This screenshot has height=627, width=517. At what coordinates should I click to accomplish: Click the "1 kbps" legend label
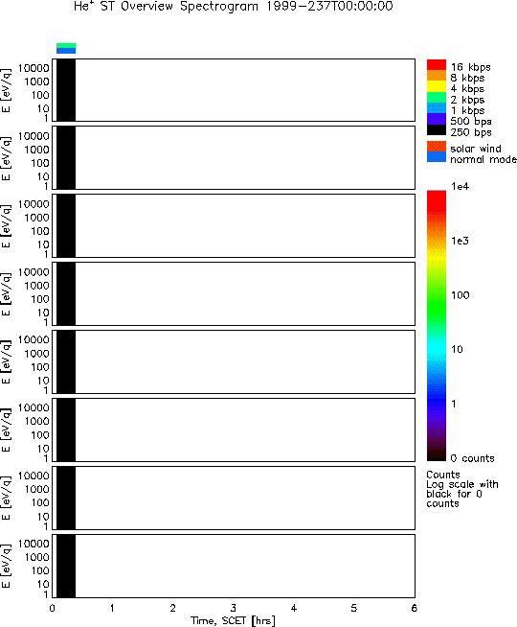pyautogui.click(x=467, y=110)
